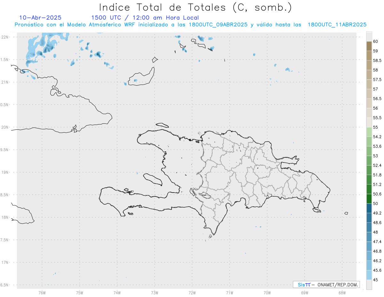Click the legend value '54.2'
Screen dimensions: 384x297
click(x=377, y=137)
